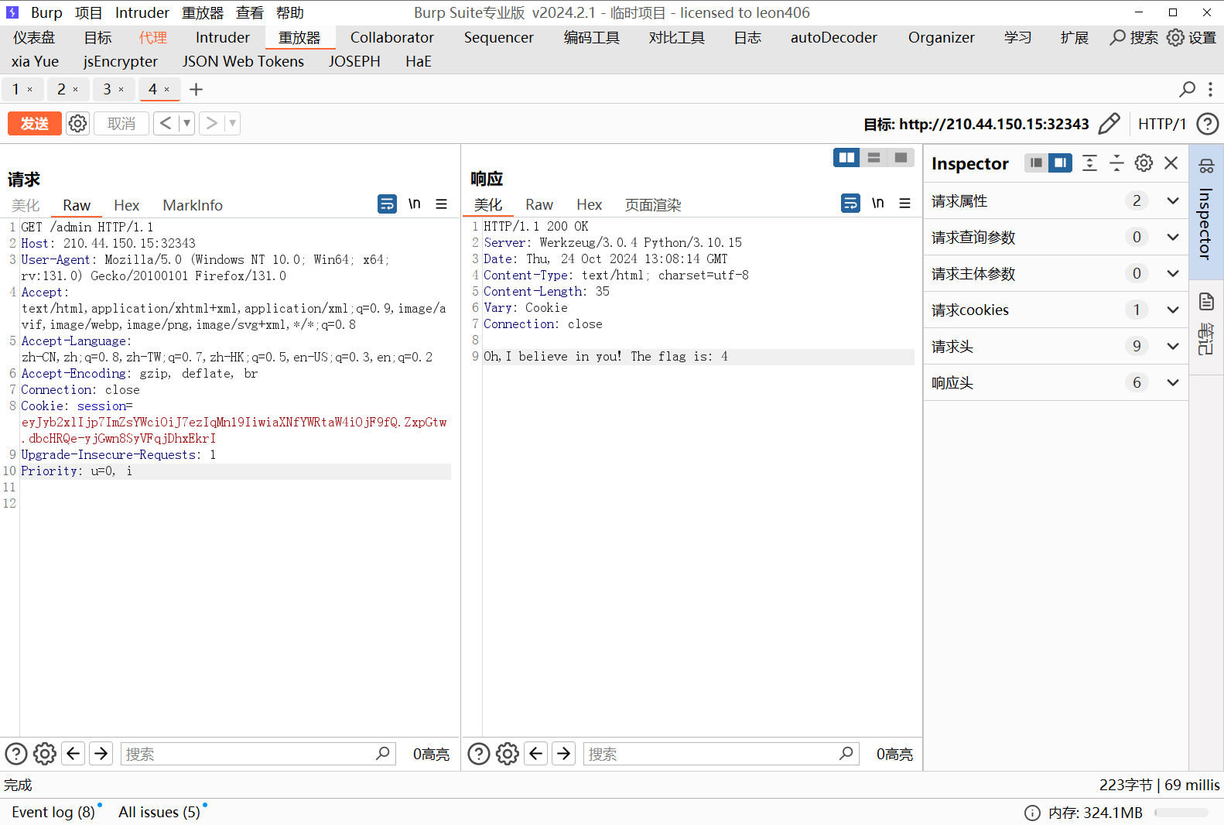Focus the response 搜索 search field

(x=721, y=754)
